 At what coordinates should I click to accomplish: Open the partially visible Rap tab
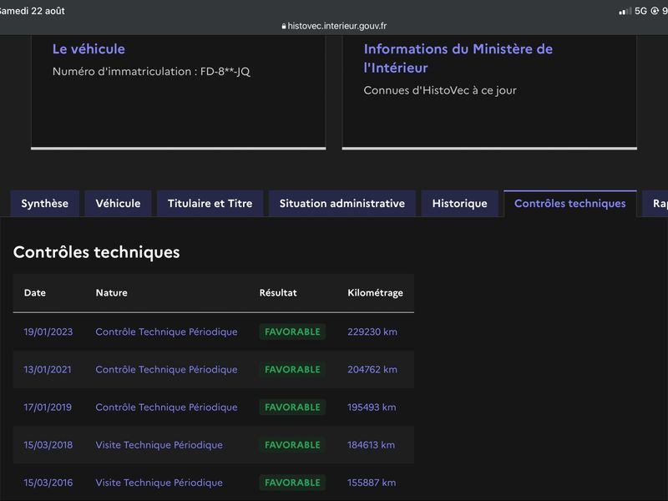(656, 204)
